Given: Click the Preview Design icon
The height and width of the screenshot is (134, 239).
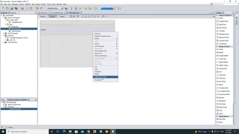Looking at the screenshot, I should tap(78, 16).
